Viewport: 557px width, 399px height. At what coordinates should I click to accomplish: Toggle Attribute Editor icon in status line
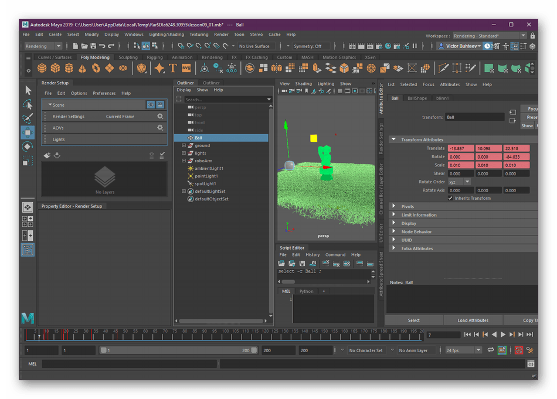coord(514,46)
